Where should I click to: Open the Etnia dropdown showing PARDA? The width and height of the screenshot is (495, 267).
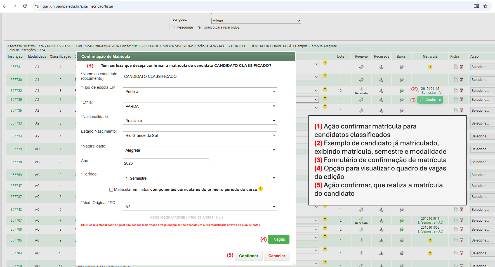coord(200,106)
